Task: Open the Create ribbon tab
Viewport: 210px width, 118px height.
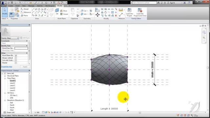Action: [10, 6]
